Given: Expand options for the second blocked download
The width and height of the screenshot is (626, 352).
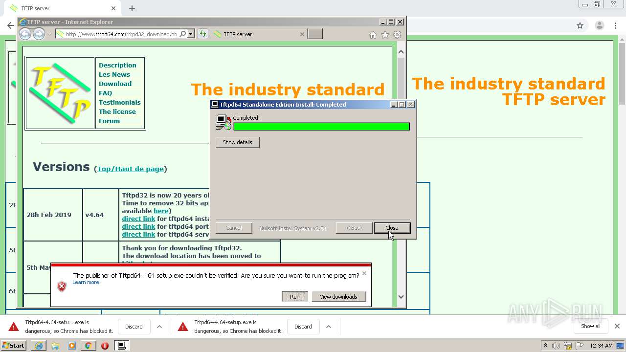Looking at the screenshot, I should (329, 327).
